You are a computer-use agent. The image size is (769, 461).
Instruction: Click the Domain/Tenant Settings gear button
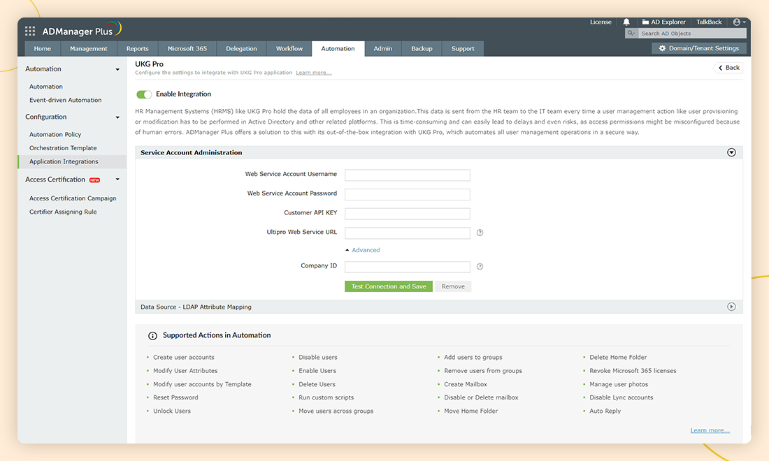click(x=698, y=48)
